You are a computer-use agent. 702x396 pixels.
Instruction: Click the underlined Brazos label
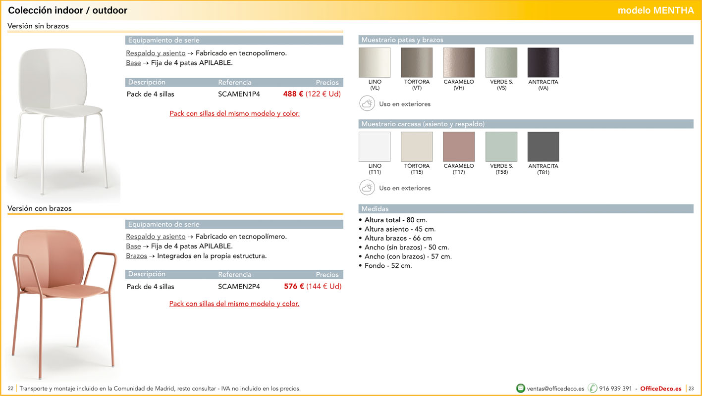pyautogui.click(x=136, y=256)
